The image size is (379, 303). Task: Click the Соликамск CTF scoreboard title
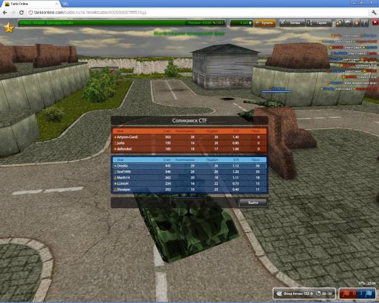189,121
